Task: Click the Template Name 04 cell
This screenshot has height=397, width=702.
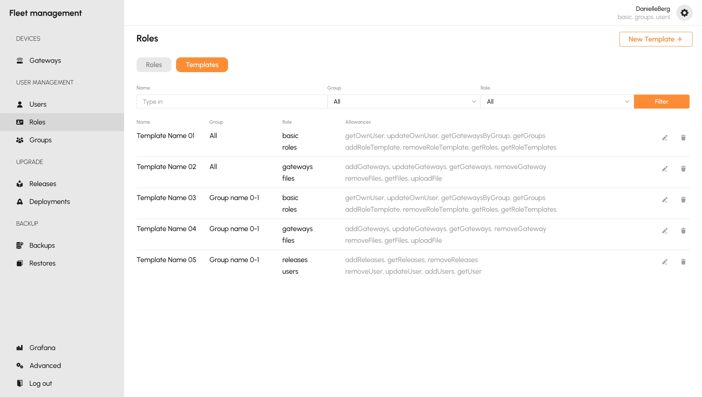Action: [x=166, y=229]
